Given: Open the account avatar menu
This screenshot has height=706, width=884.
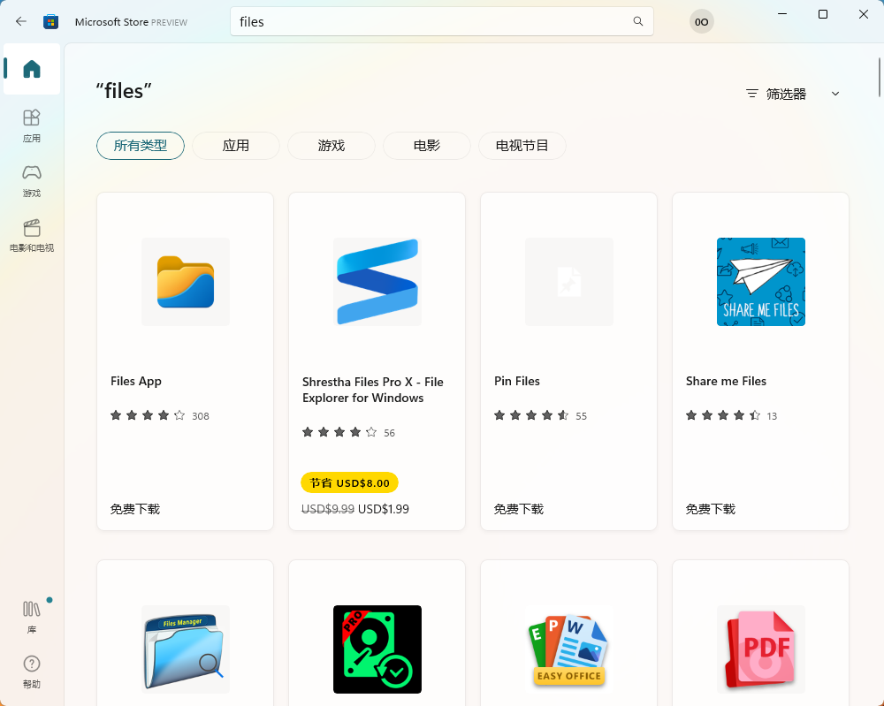Looking at the screenshot, I should coord(700,21).
